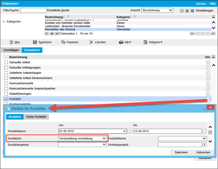Click scrollbar thumb in details dialog
Viewport: 218px width, 169px height.
click(x=210, y=132)
